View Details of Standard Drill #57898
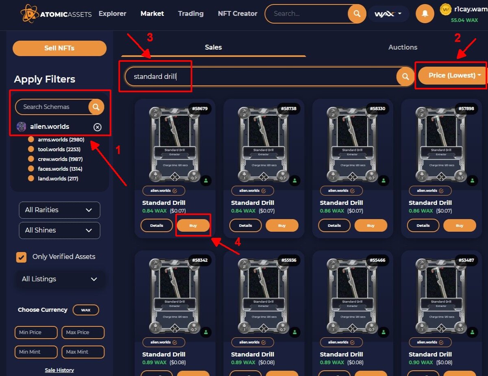This screenshot has height=376, width=488. click(x=423, y=226)
